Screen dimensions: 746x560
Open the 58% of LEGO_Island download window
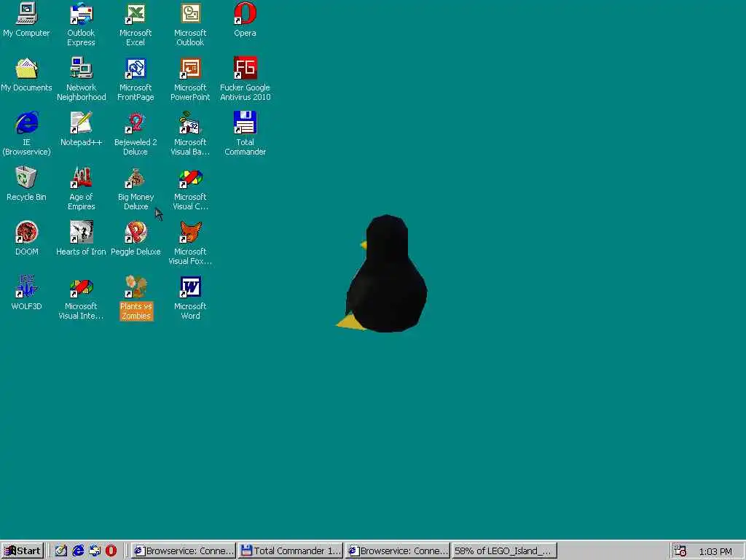click(x=505, y=551)
